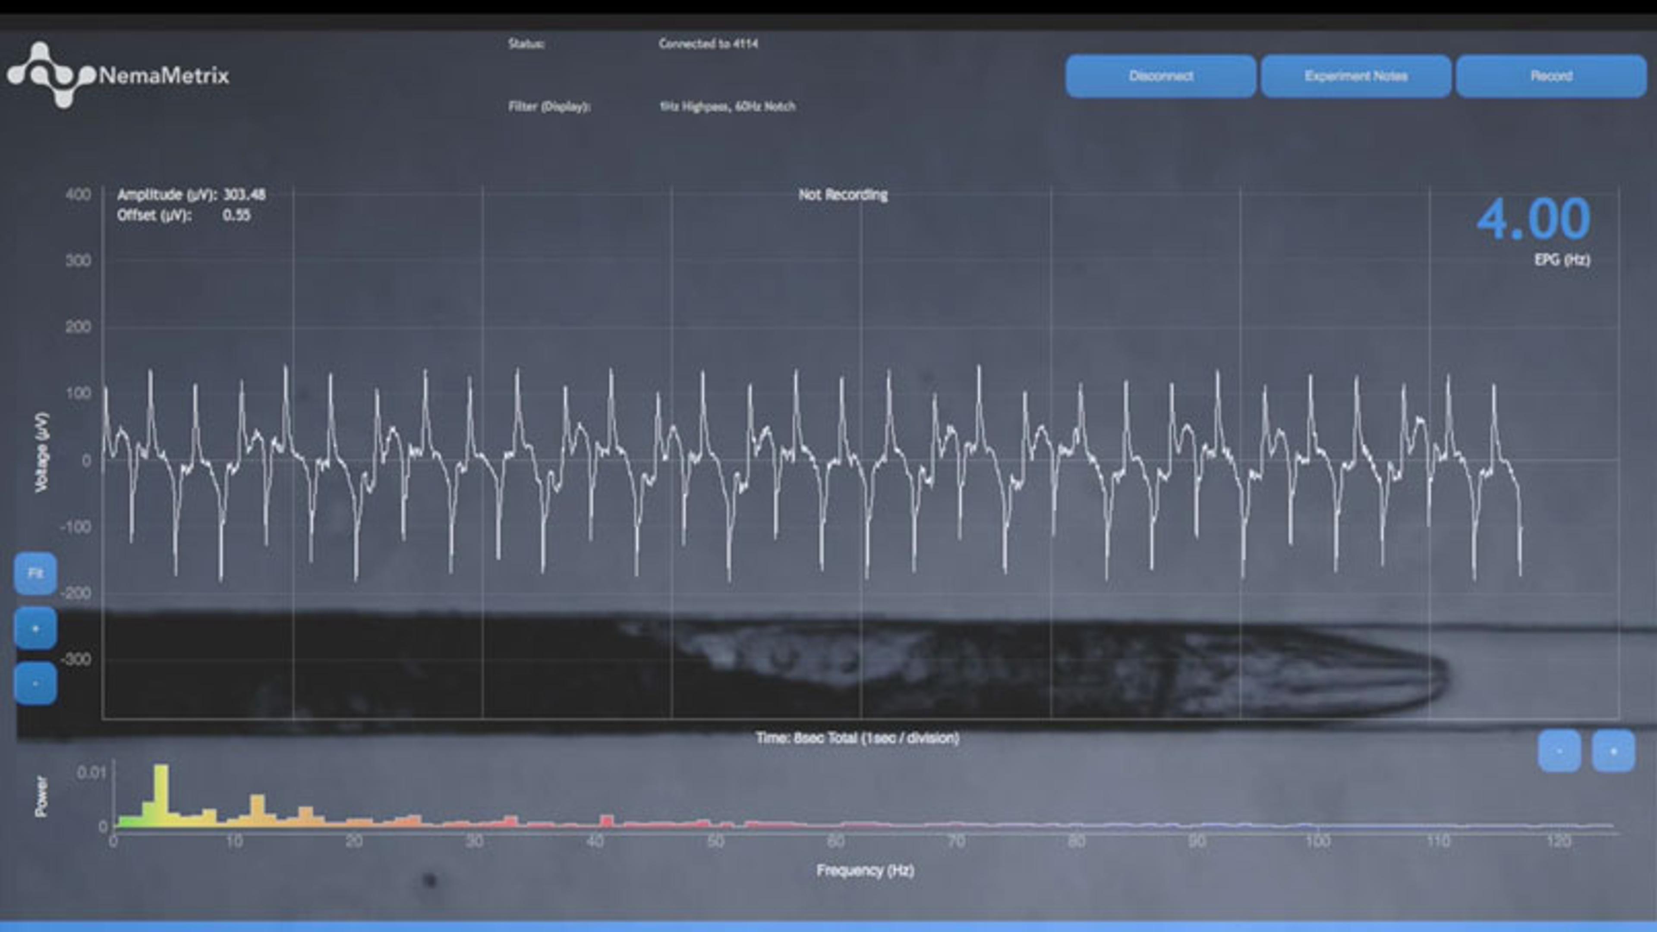
Task: Click time-scale minus button below the graph
Action: (1559, 751)
